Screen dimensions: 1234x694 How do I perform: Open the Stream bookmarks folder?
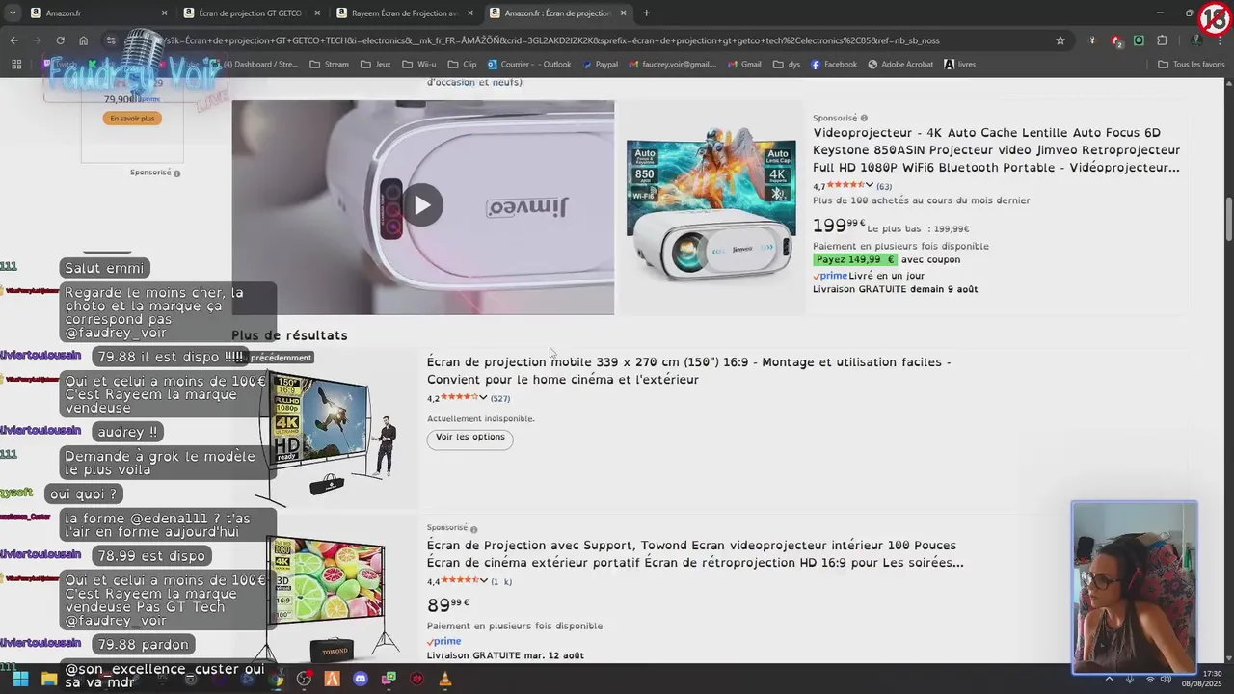point(329,65)
